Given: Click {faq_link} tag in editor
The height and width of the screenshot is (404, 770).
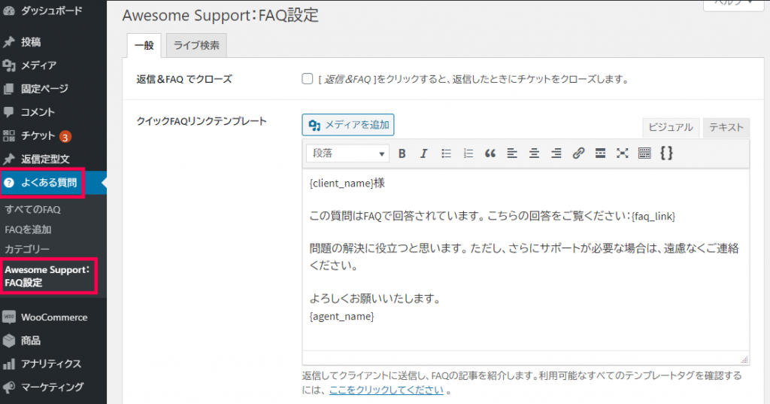Looking at the screenshot, I should coord(653,216).
